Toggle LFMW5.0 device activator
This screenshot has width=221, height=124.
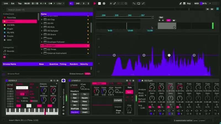(x=69, y=80)
